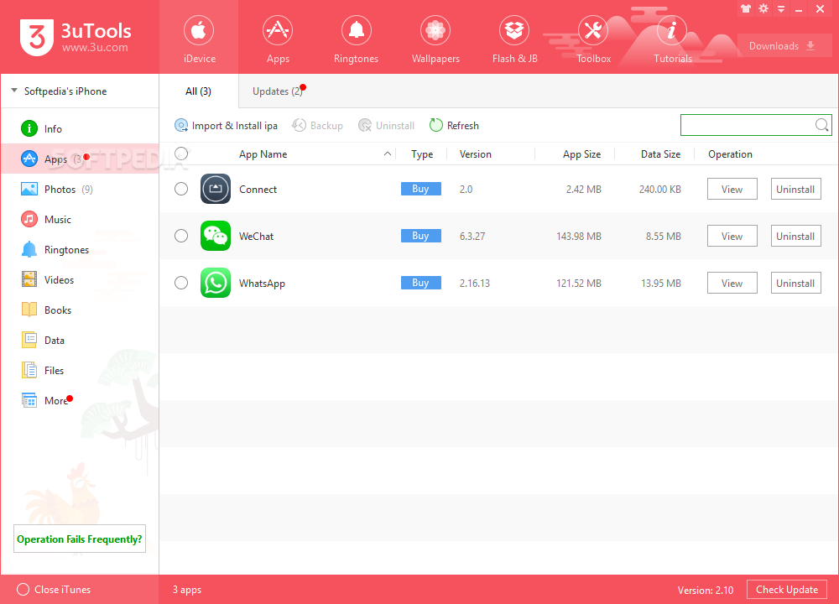The image size is (839, 604).
Task: Open the iDevice section
Action: [x=199, y=38]
